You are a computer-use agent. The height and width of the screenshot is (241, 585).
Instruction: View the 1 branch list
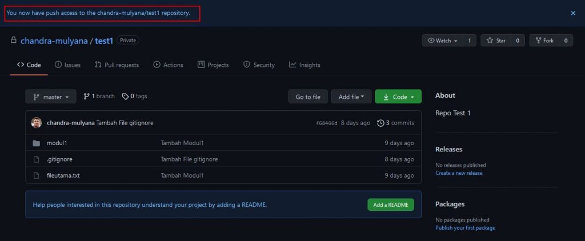coord(99,97)
